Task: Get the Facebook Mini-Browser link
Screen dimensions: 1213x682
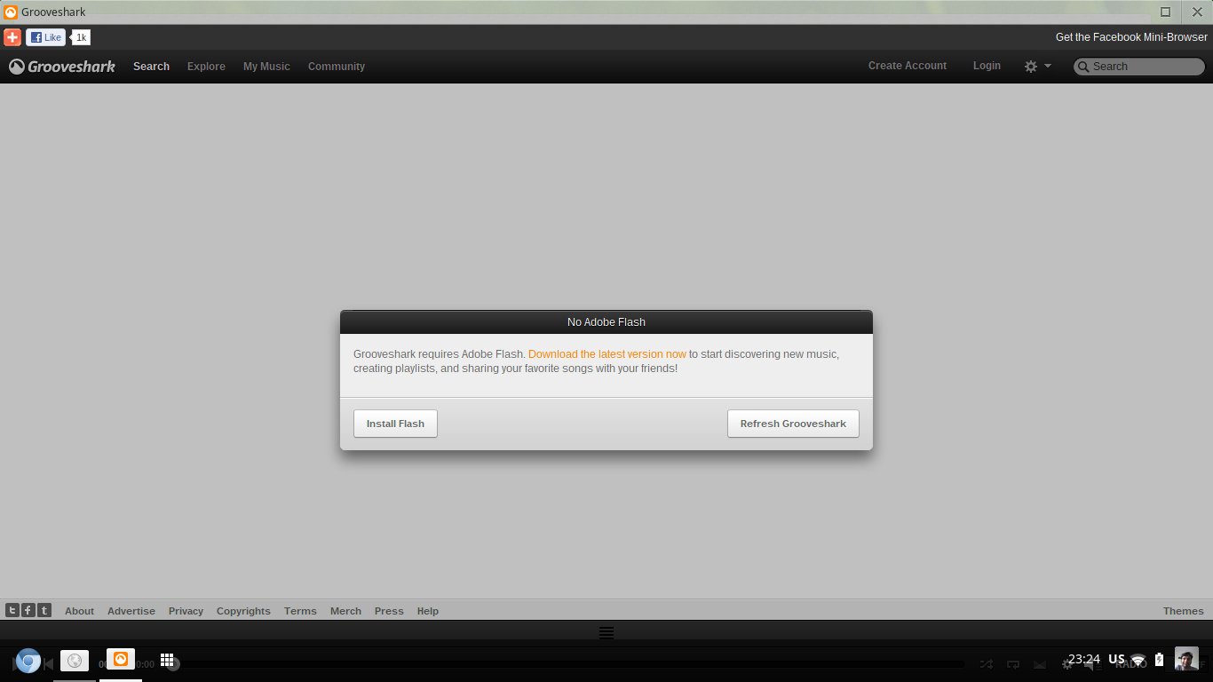Action: click(x=1131, y=37)
